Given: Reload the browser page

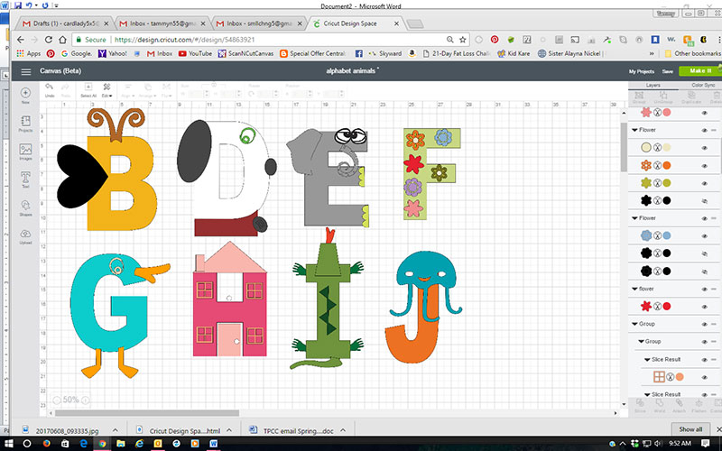Looking at the screenshot, I should coord(49,40).
